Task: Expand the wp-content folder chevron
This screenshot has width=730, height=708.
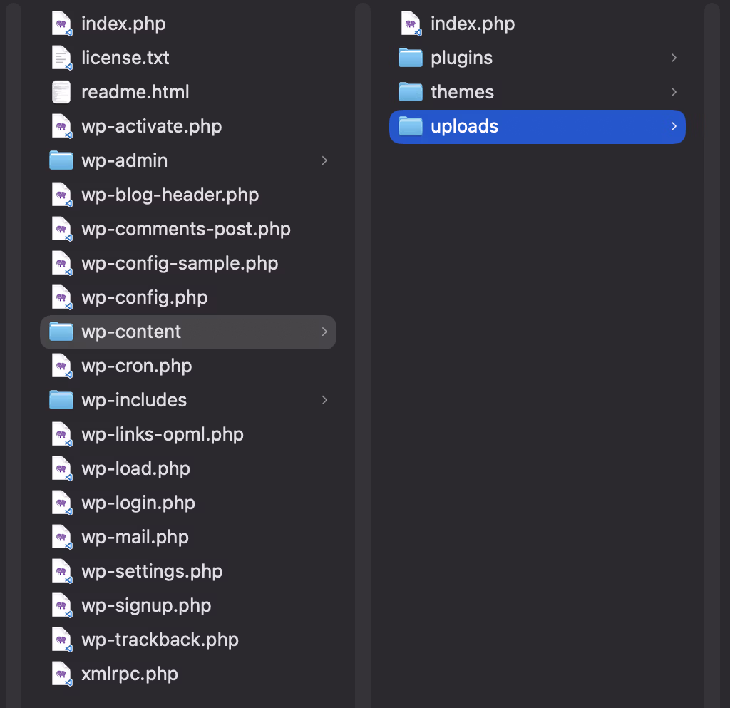Action: tap(324, 332)
